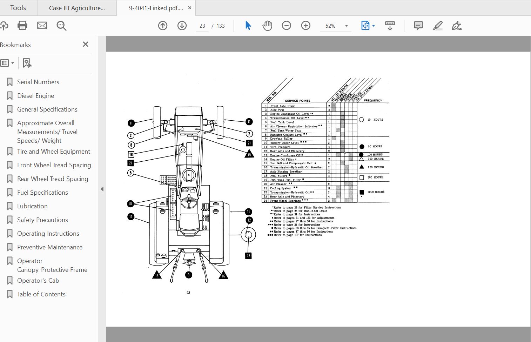Close the Bookmarks panel
Image resolution: width=531 pixels, height=342 pixels.
point(86,44)
